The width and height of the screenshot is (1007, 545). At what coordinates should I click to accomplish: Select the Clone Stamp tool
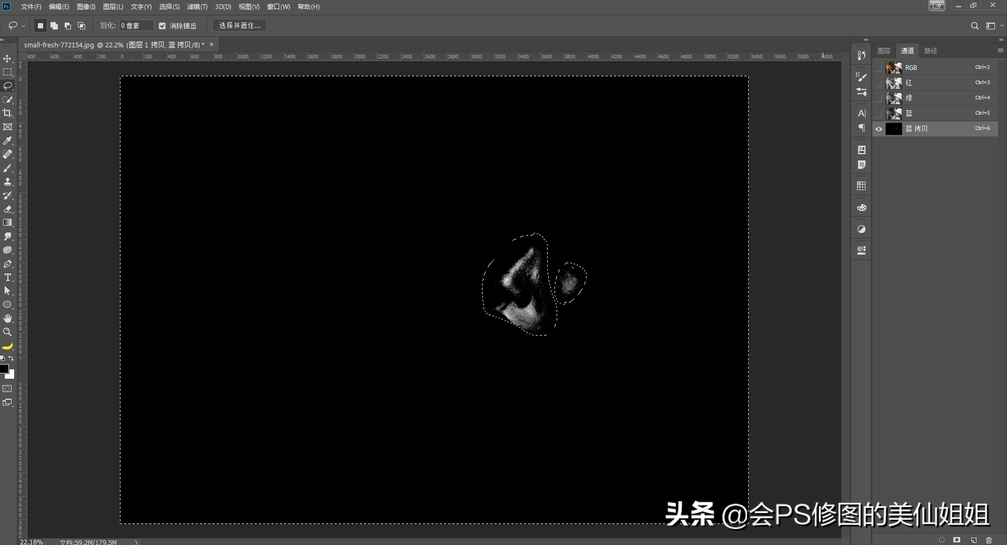coord(7,181)
